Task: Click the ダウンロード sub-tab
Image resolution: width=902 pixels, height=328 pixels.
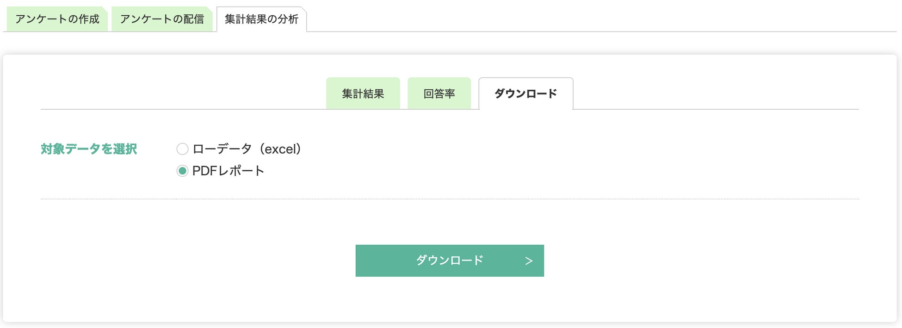Action: click(x=525, y=93)
